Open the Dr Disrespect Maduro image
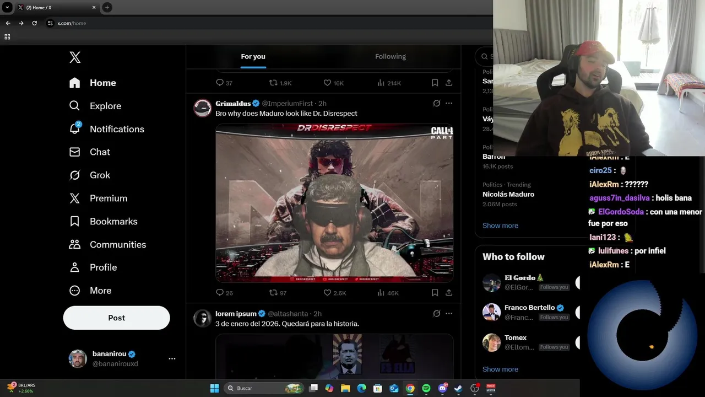Screen dimensions: 705x397 pos(334,203)
